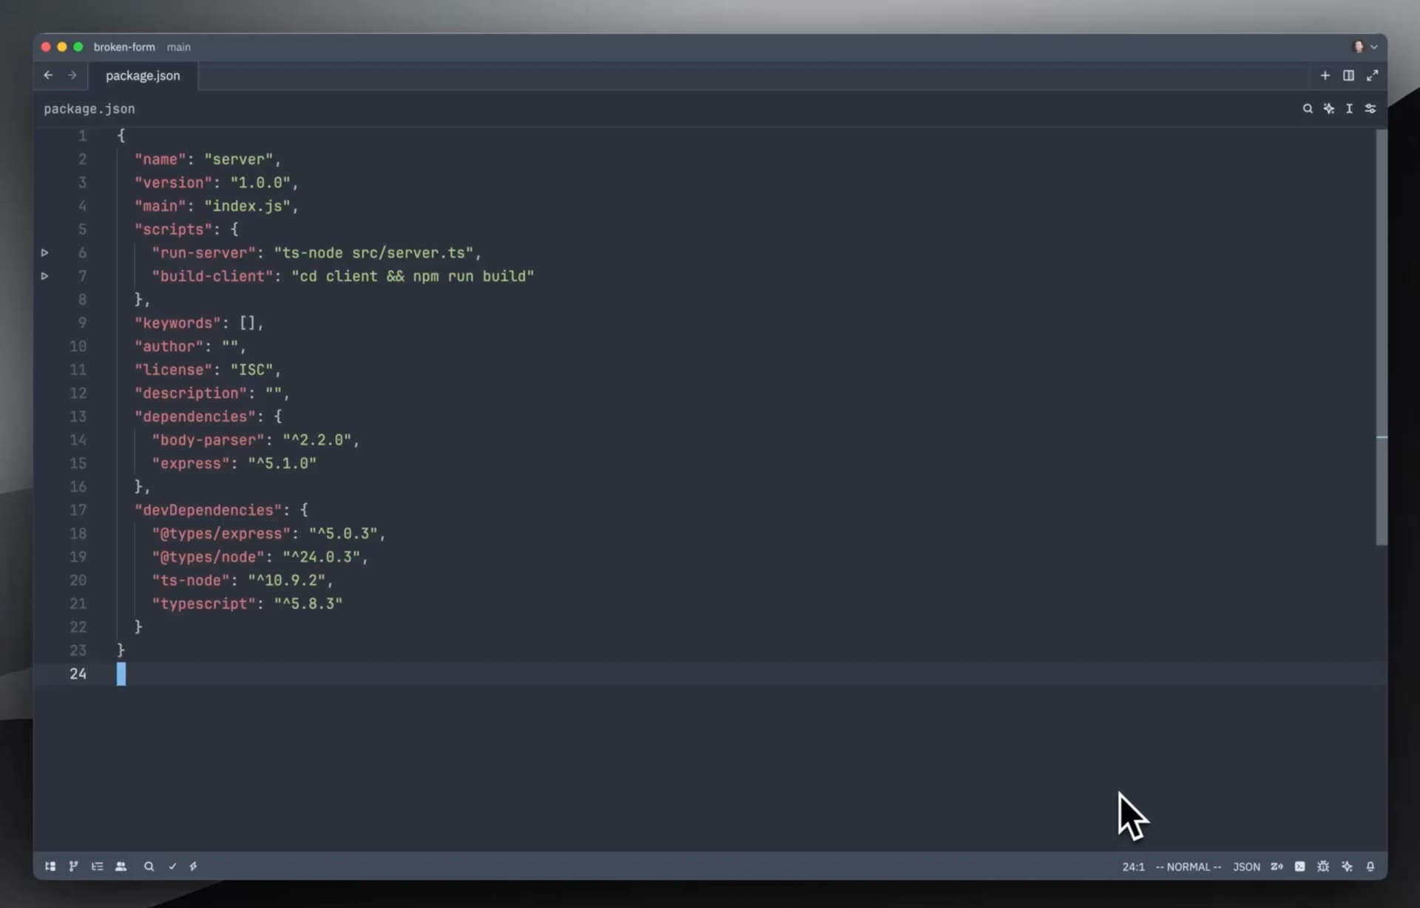
Task: Toggle inline completions status bar icon
Action: [x=1277, y=867]
